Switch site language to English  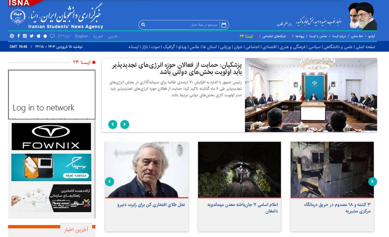tap(82, 36)
